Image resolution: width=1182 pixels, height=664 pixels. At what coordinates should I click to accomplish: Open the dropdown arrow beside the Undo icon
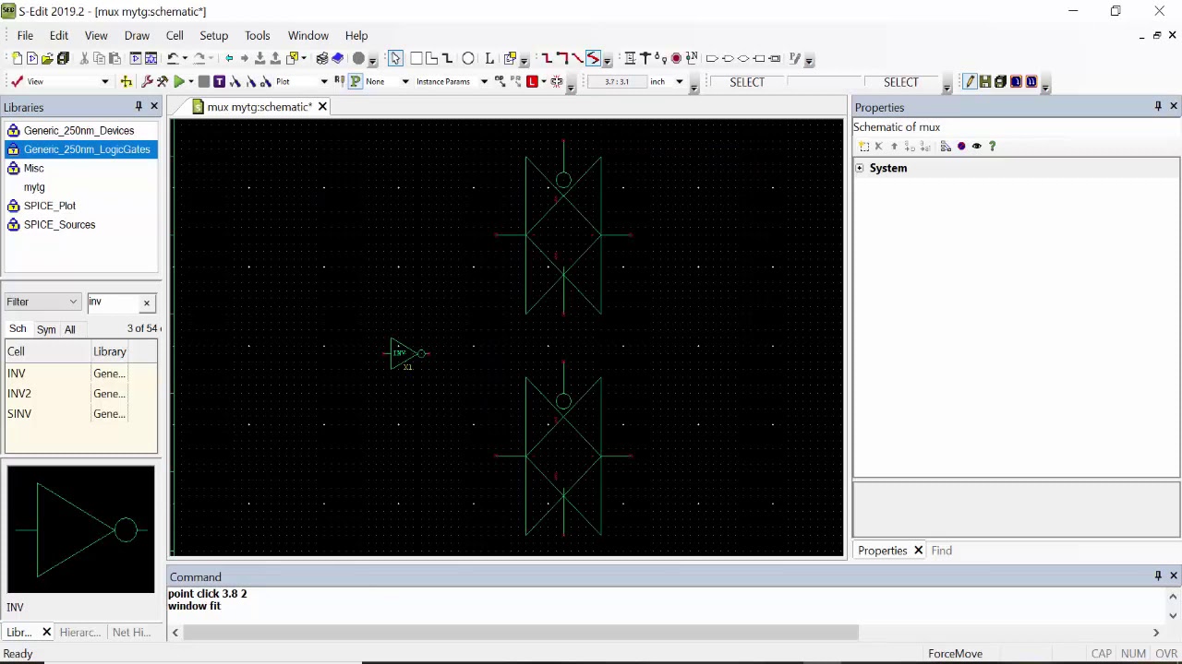tap(184, 58)
